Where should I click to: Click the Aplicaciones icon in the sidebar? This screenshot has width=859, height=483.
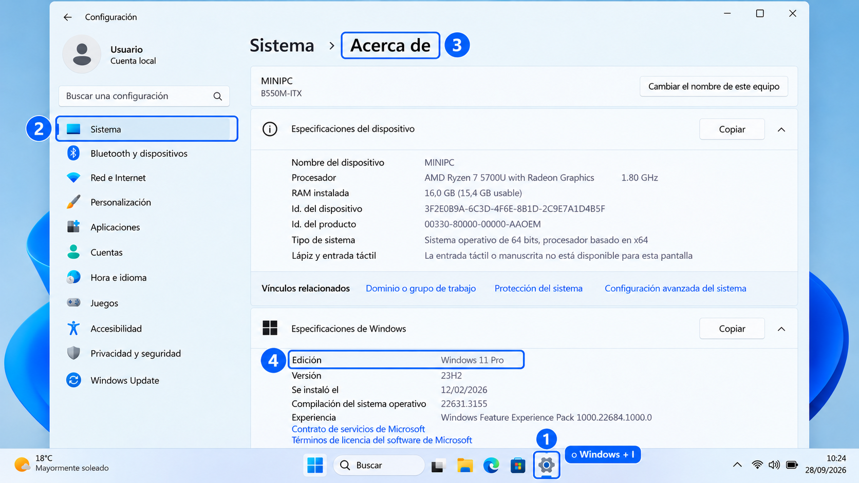coord(73,226)
